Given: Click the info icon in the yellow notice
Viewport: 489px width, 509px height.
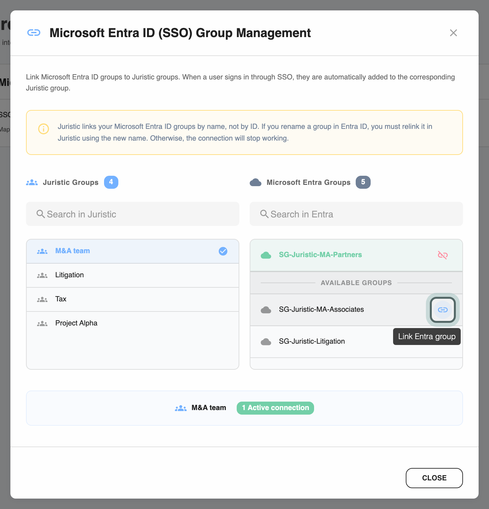Looking at the screenshot, I should click(44, 129).
